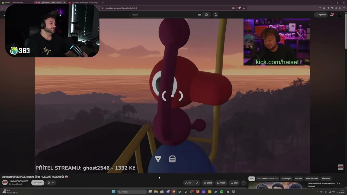Dislike the video
Image resolution: width=347 pixels, height=195 pixels.
(x=197, y=183)
